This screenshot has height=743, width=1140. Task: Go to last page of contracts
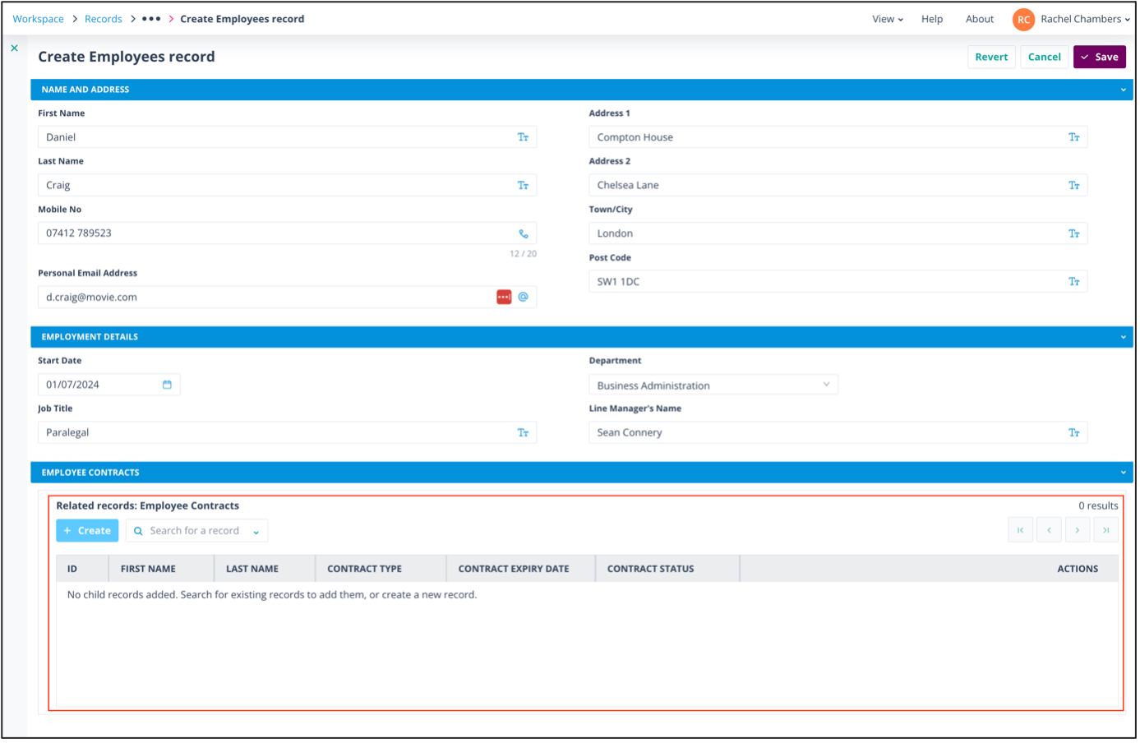(x=1106, y=531)
